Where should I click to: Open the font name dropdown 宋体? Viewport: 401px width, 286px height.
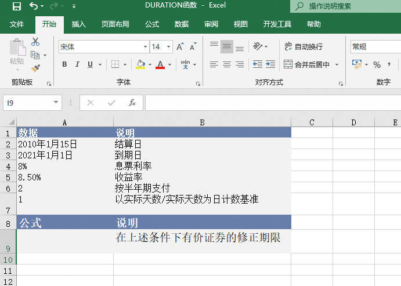(x=146, y=47)
